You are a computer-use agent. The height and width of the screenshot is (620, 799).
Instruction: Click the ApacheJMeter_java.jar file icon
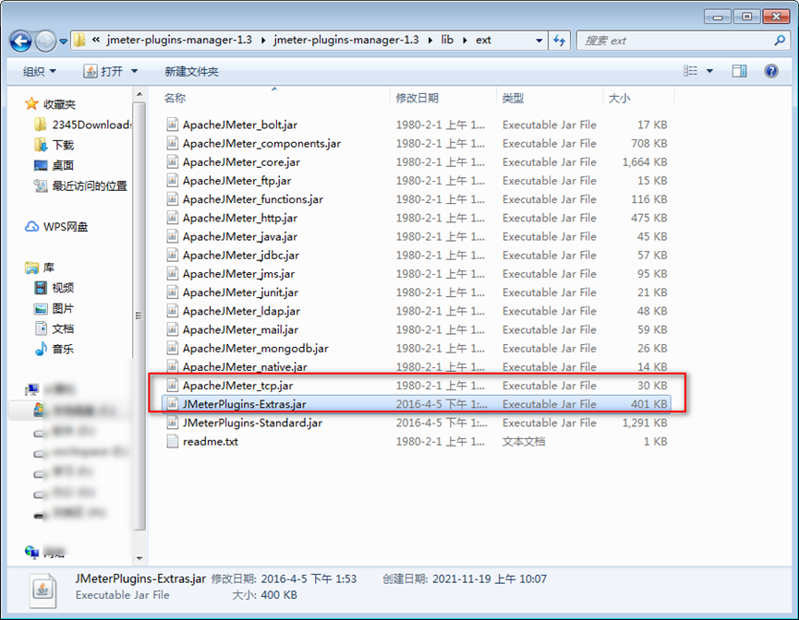tap(172, 236)
